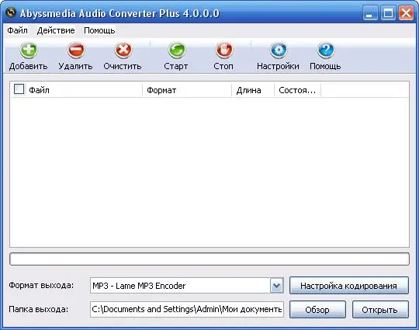The width and height of the screenshot is (419, 330).
Task: Open the Формат выхода dropdown arrow
Action: tap(276, 286)
